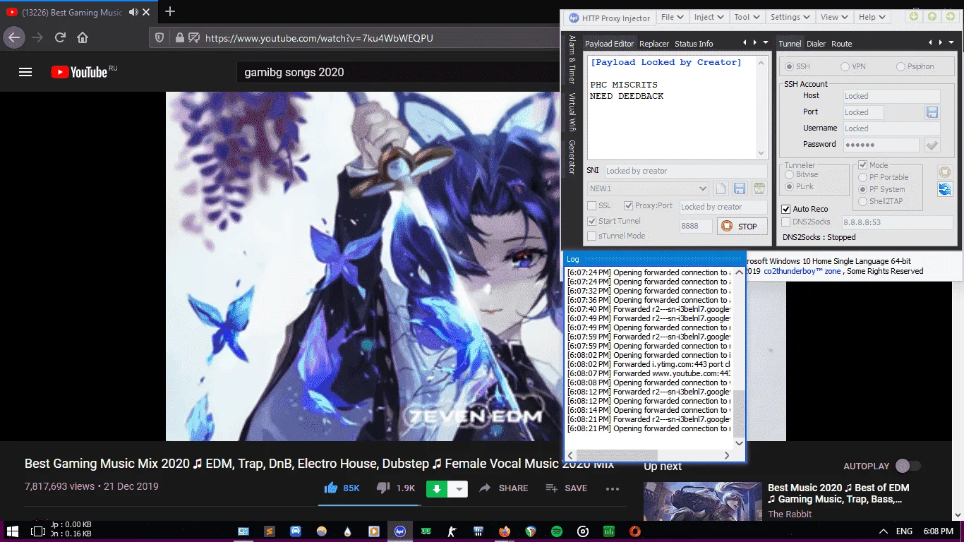Reload the YouTube page

click(x=60, y=37)
